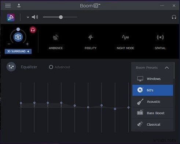The width and height of the screenshot is (180, 144).
Task: Open the hamburger menu
Action: point(8,5)
